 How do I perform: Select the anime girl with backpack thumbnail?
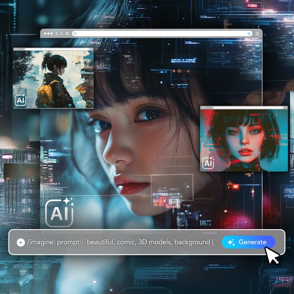point(53,79)
